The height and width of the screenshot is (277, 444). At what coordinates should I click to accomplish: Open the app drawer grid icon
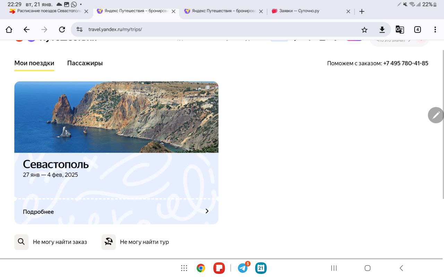click(184, 268)
